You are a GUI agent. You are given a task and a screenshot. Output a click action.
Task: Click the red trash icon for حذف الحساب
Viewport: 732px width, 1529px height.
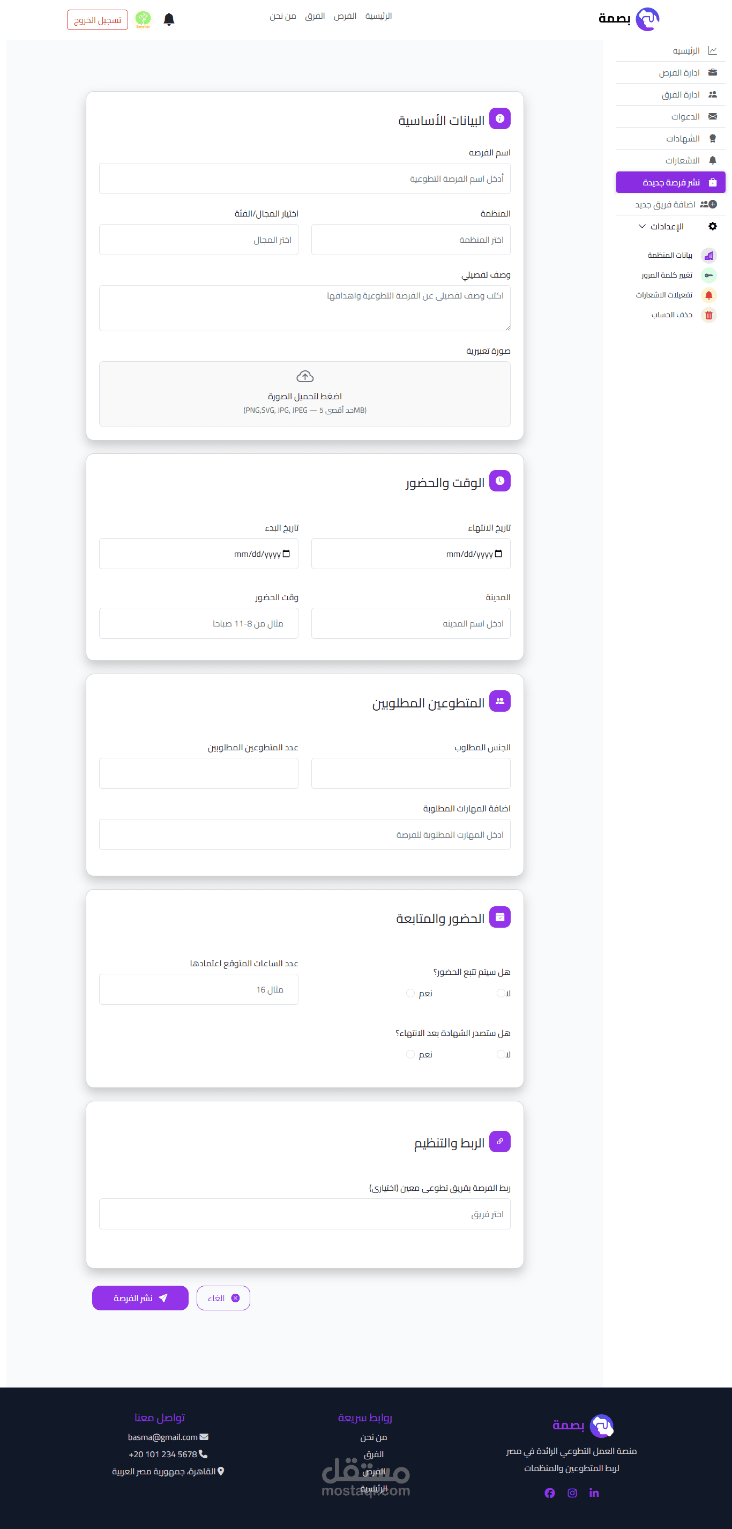pos(709,315)
